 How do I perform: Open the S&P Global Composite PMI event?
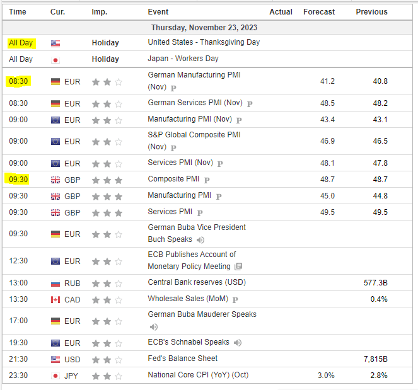[x=194, y=141]
